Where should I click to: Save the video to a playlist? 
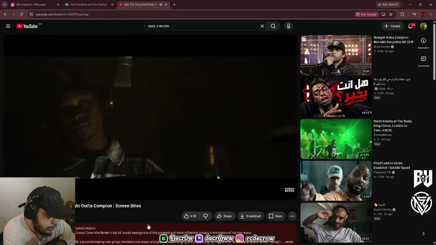click(x=276, y=216)
